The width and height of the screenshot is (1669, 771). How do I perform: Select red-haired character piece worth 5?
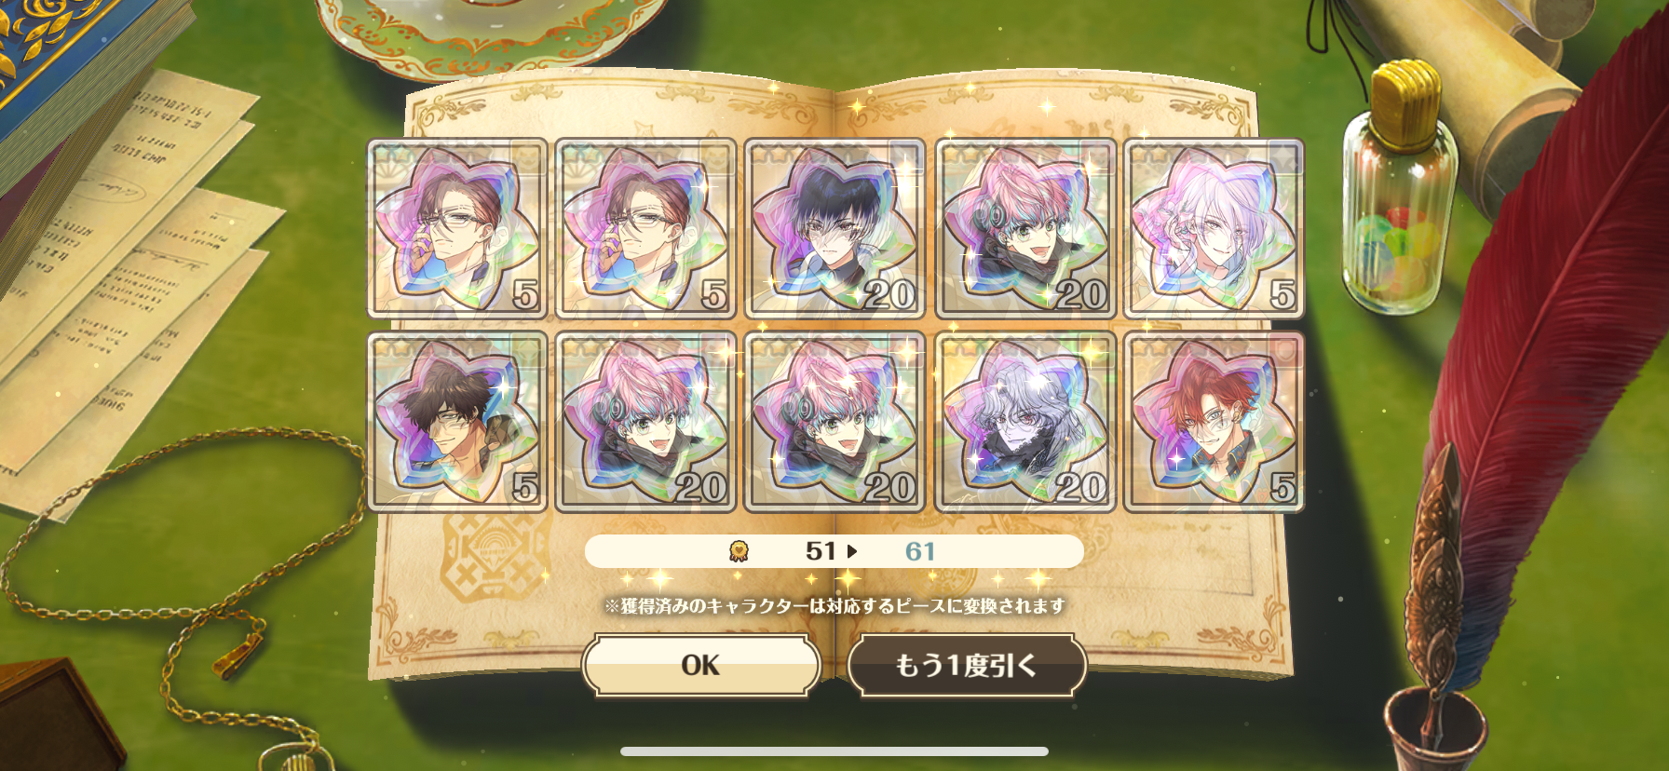click(1214, 422)
